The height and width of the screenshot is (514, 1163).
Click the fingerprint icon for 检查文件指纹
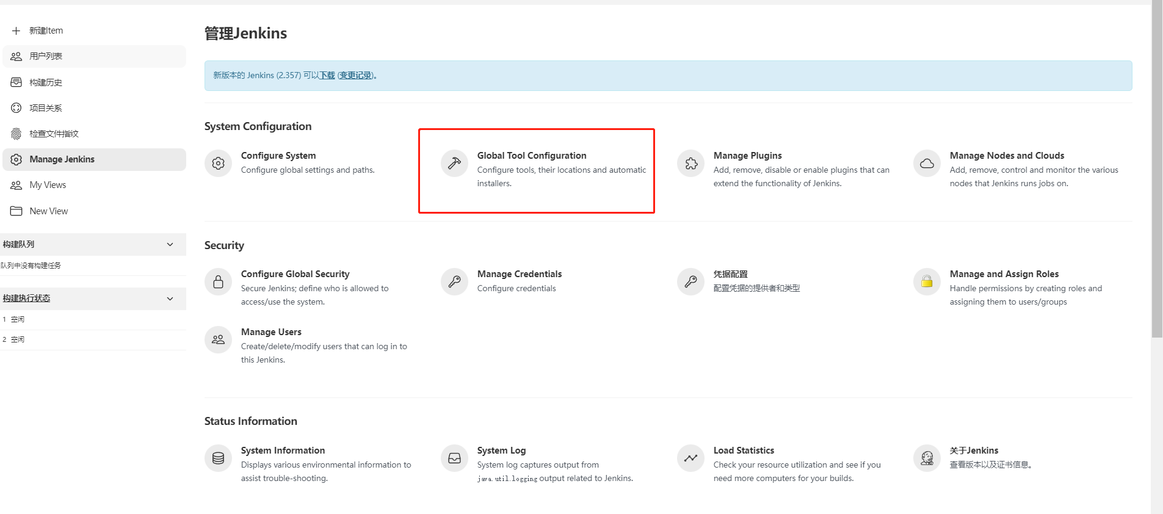tap(16, 134)
